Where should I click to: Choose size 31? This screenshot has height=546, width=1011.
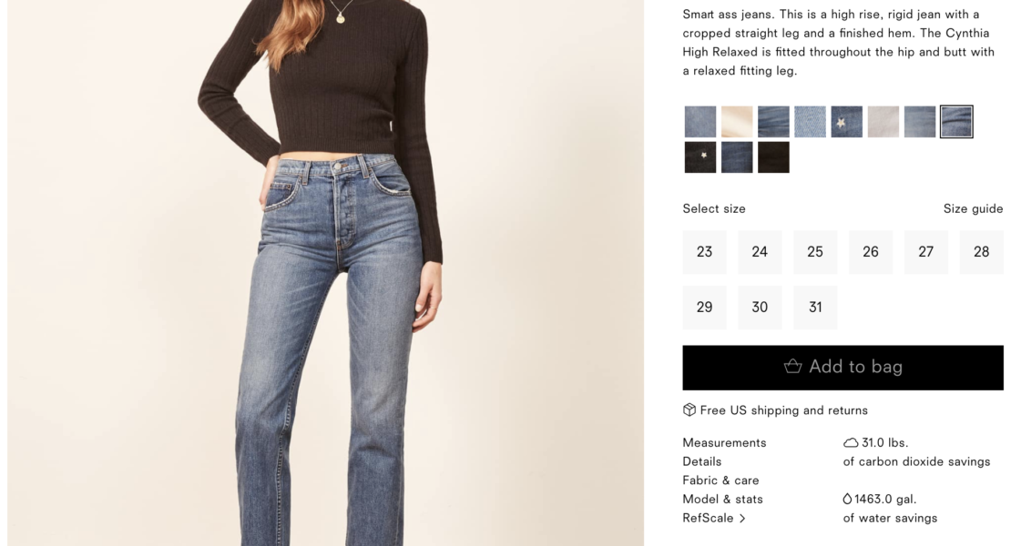[x=815, y=308]
